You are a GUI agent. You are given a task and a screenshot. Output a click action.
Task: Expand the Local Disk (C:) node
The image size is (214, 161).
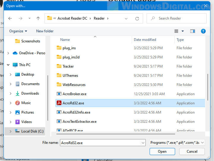tap(10, 131)
